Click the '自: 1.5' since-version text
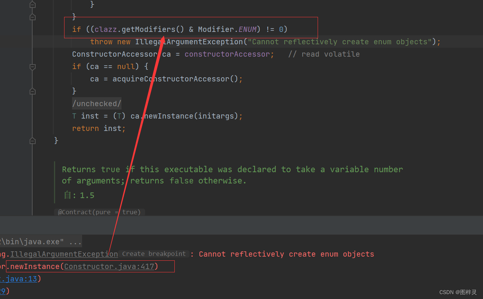Screen dimensions: 483x299 (79, 195)
